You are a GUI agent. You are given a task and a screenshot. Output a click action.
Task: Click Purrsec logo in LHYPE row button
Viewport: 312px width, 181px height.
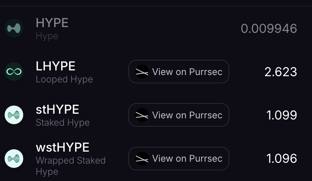(142, 72)
